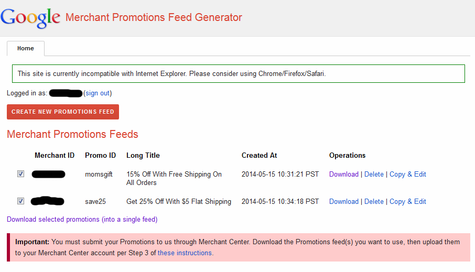
Task: Open the Home tab
Action: point(26,48)
